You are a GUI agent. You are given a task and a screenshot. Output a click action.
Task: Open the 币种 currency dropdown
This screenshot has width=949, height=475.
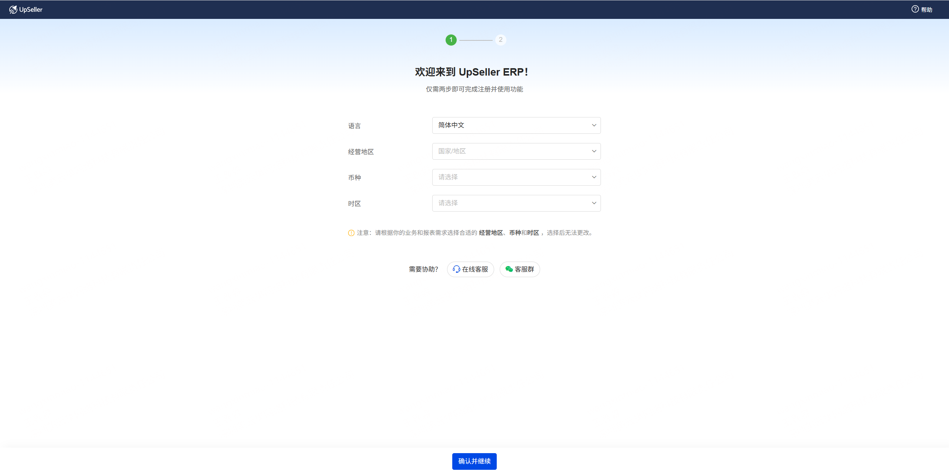click(516, 177)
